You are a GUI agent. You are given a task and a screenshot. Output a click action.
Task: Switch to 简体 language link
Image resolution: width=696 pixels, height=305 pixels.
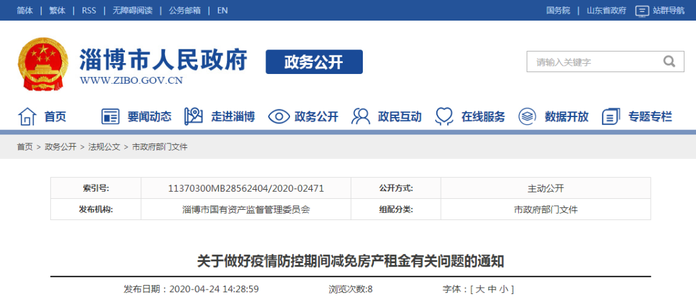[25, 11]
